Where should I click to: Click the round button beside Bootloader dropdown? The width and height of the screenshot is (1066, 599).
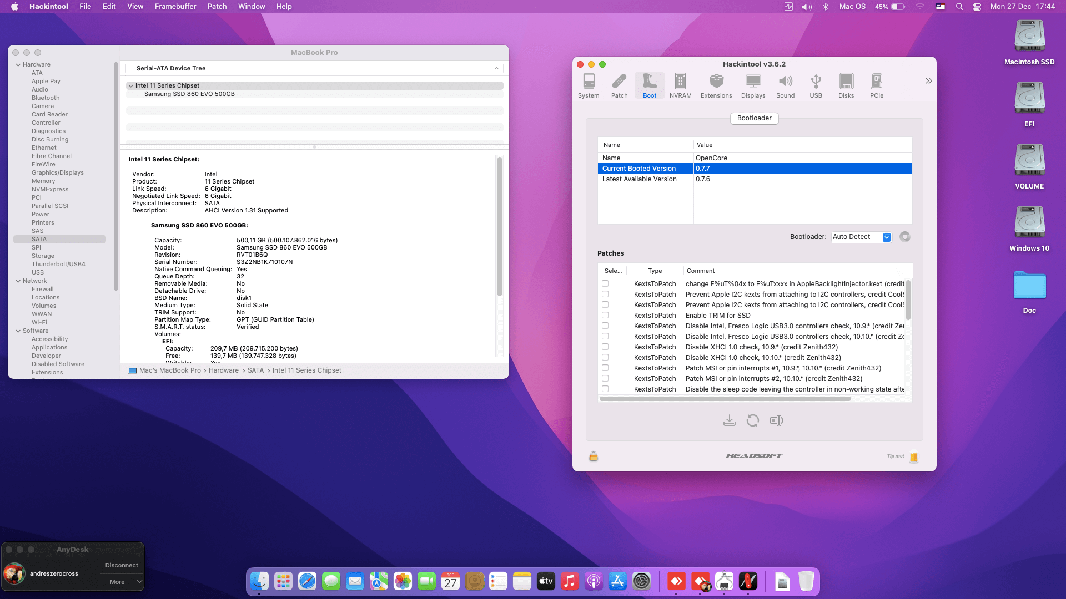(x=905, y=237)
